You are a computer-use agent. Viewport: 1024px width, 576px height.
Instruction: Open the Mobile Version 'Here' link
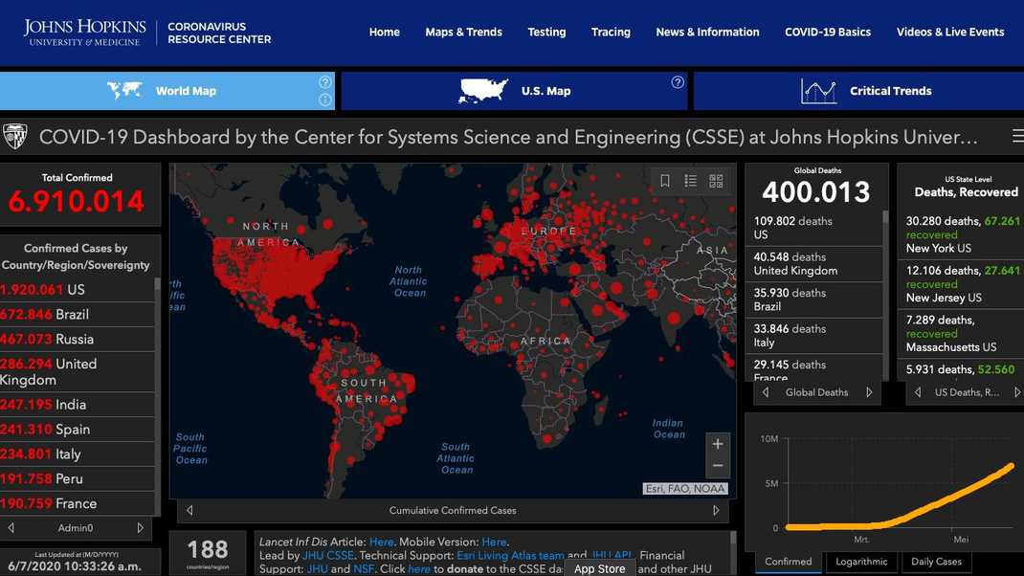[494, 543]
